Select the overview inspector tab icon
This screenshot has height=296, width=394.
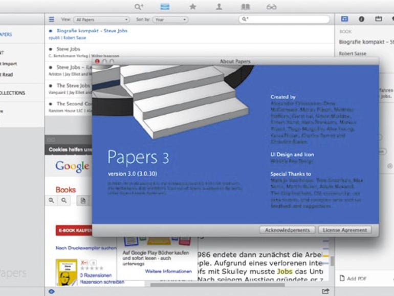[344, 19]
